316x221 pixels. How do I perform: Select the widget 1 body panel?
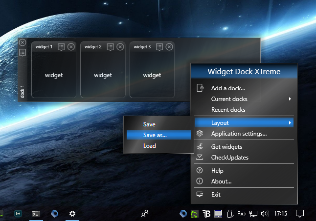coord(54,75)
